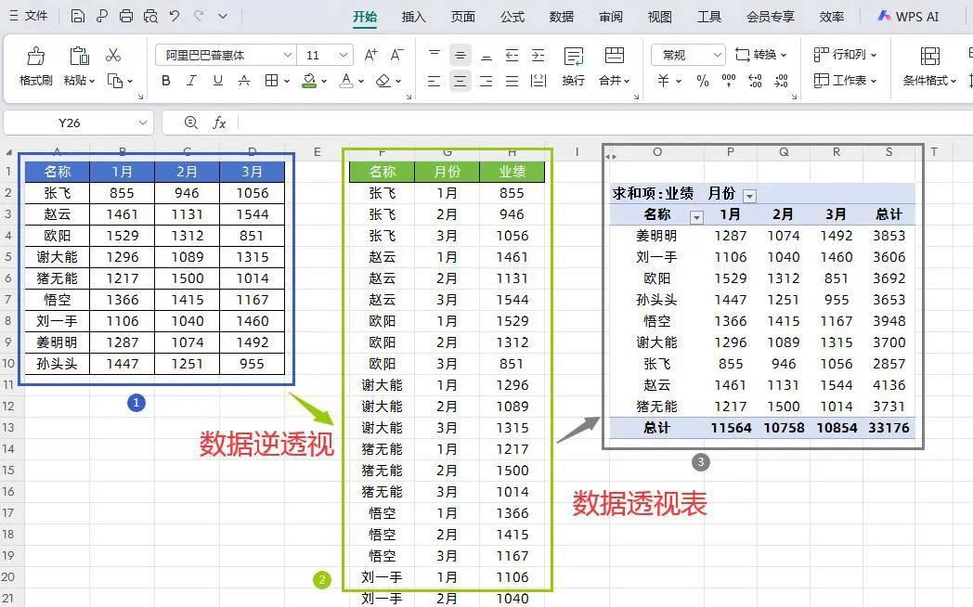
Task: Click the Cut scissors icon
Action: coord(113,54)
